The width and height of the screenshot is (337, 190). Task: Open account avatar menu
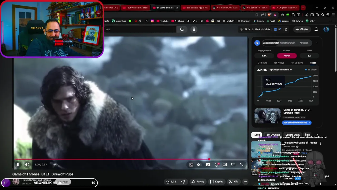(326, 29)
